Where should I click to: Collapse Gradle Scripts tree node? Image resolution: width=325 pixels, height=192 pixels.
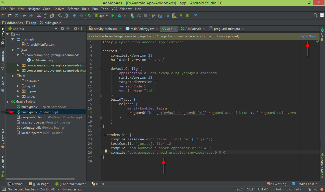[x=8, y=102]
